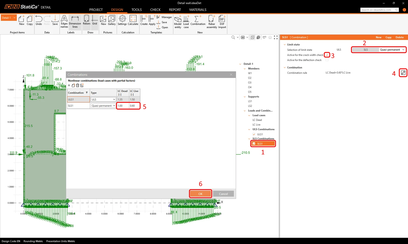
Task: Open the REPORT tab
Action: [175, 10]
